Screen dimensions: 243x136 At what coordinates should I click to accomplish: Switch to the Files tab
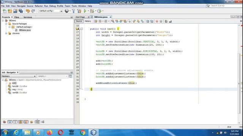[17, 17]
